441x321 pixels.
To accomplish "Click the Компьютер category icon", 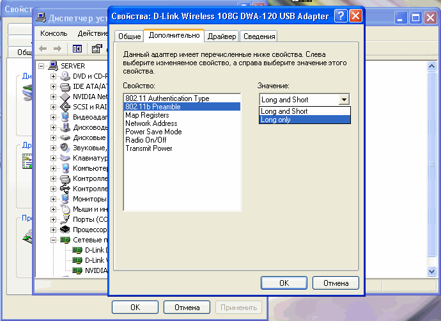I will [65, 168].
